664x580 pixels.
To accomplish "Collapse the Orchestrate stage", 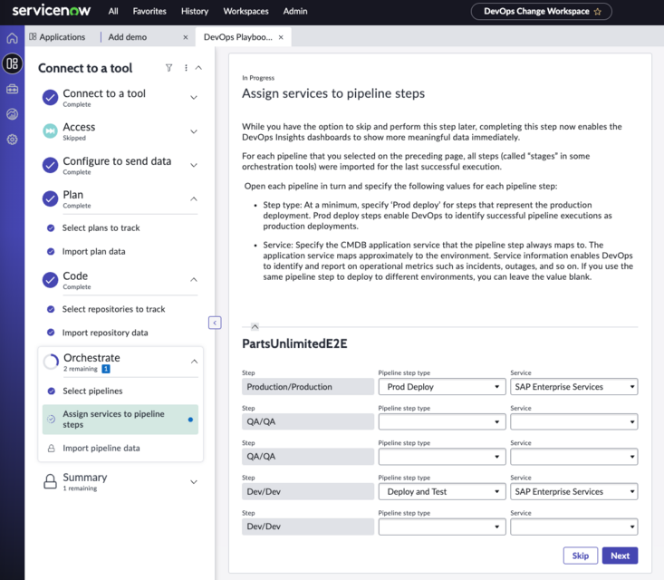I will coord(195,362).
